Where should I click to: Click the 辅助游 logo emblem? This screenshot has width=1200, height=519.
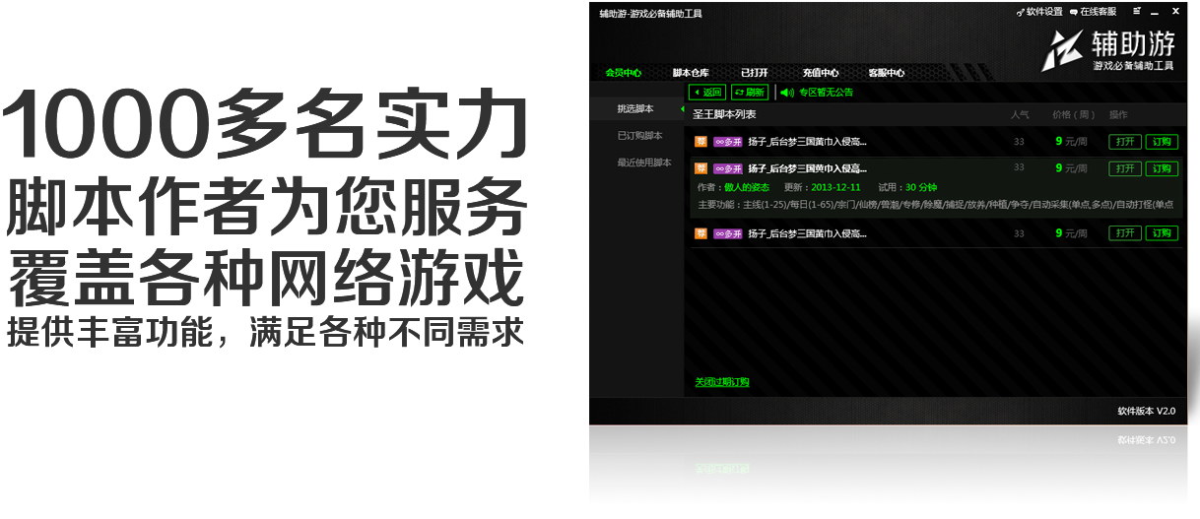1062,49
